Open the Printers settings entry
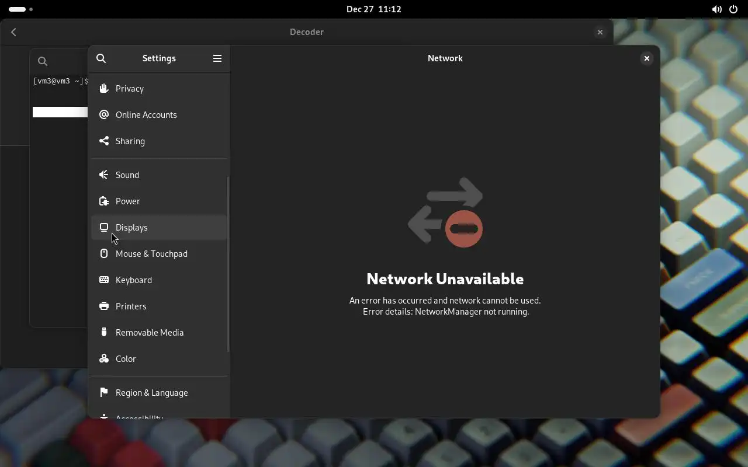 click(x=159, y=306)
